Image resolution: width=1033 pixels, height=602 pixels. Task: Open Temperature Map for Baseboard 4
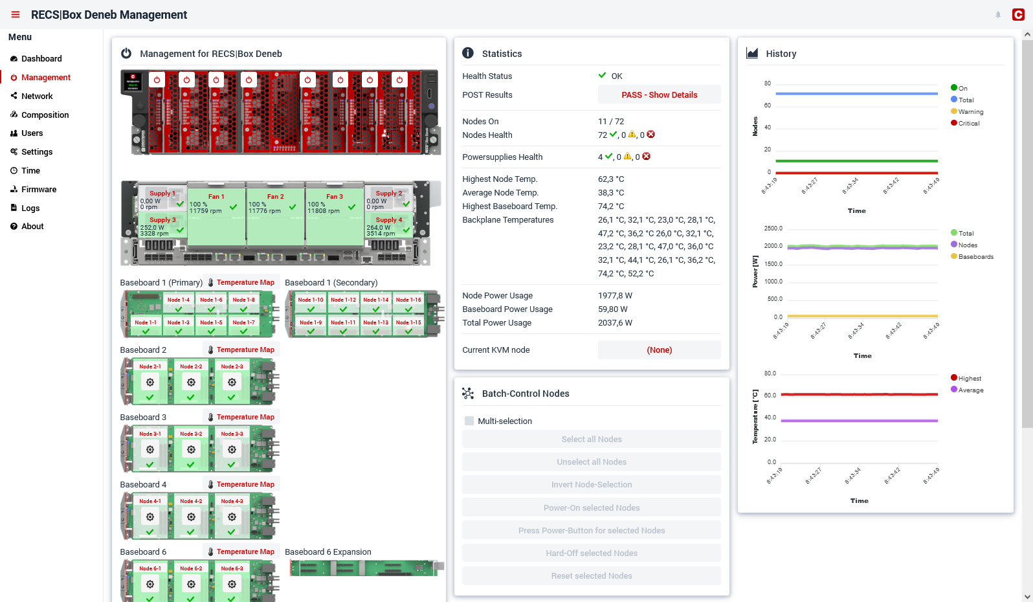(x=241, y=484)
